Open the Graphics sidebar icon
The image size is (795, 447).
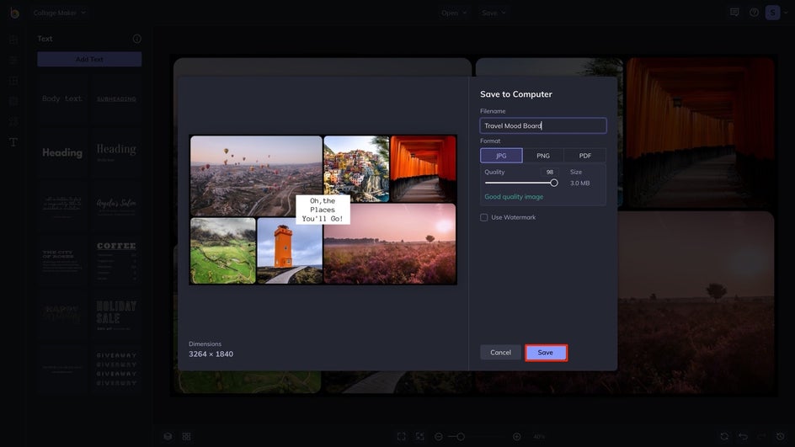pyautogui.click(x=13, y=121)
